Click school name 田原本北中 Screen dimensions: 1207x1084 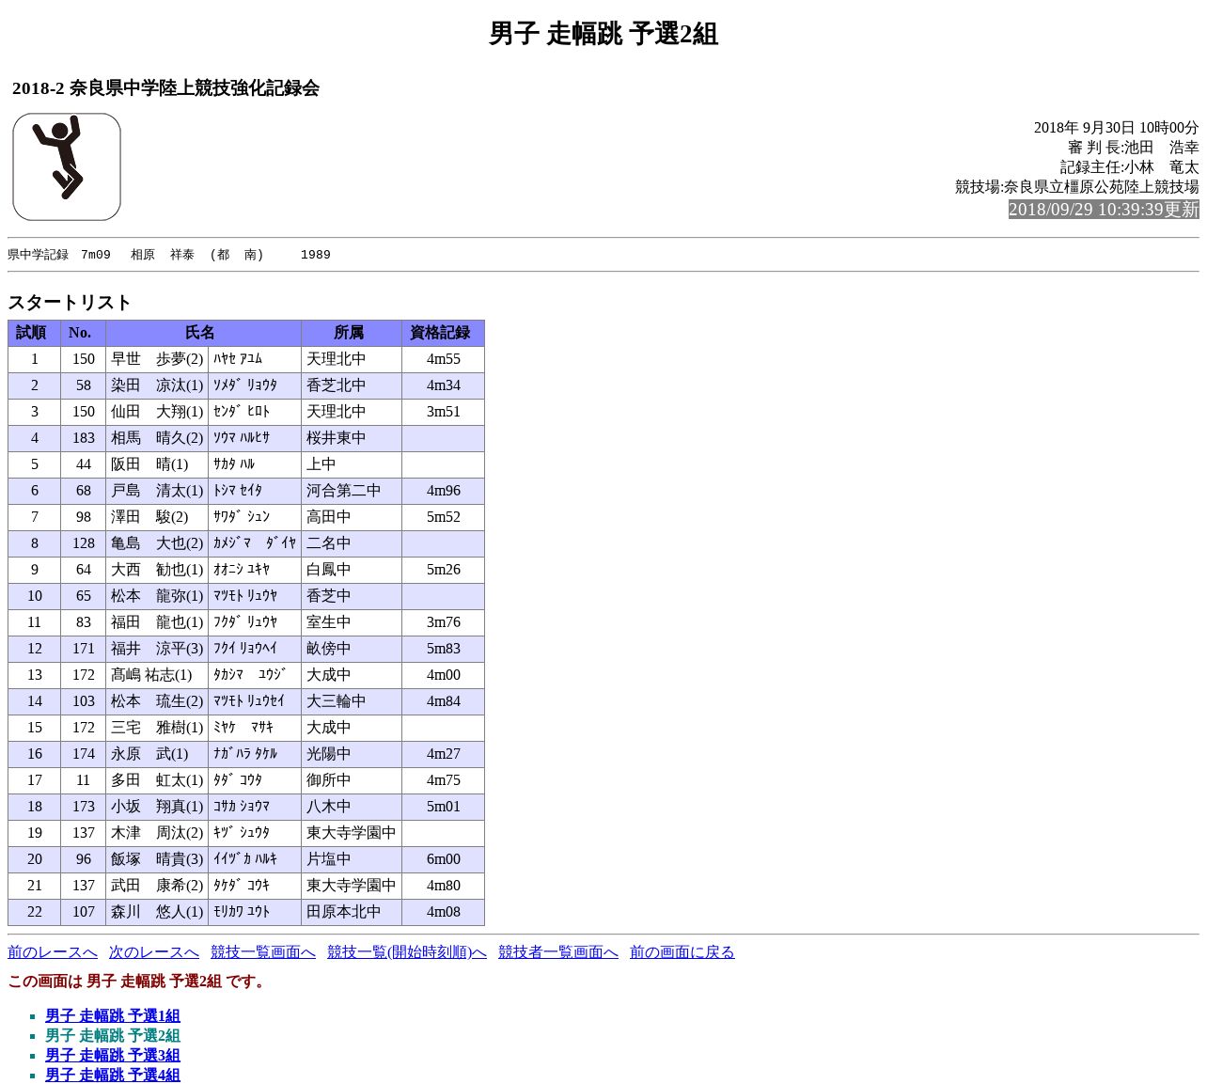click(x=344, y=912)
